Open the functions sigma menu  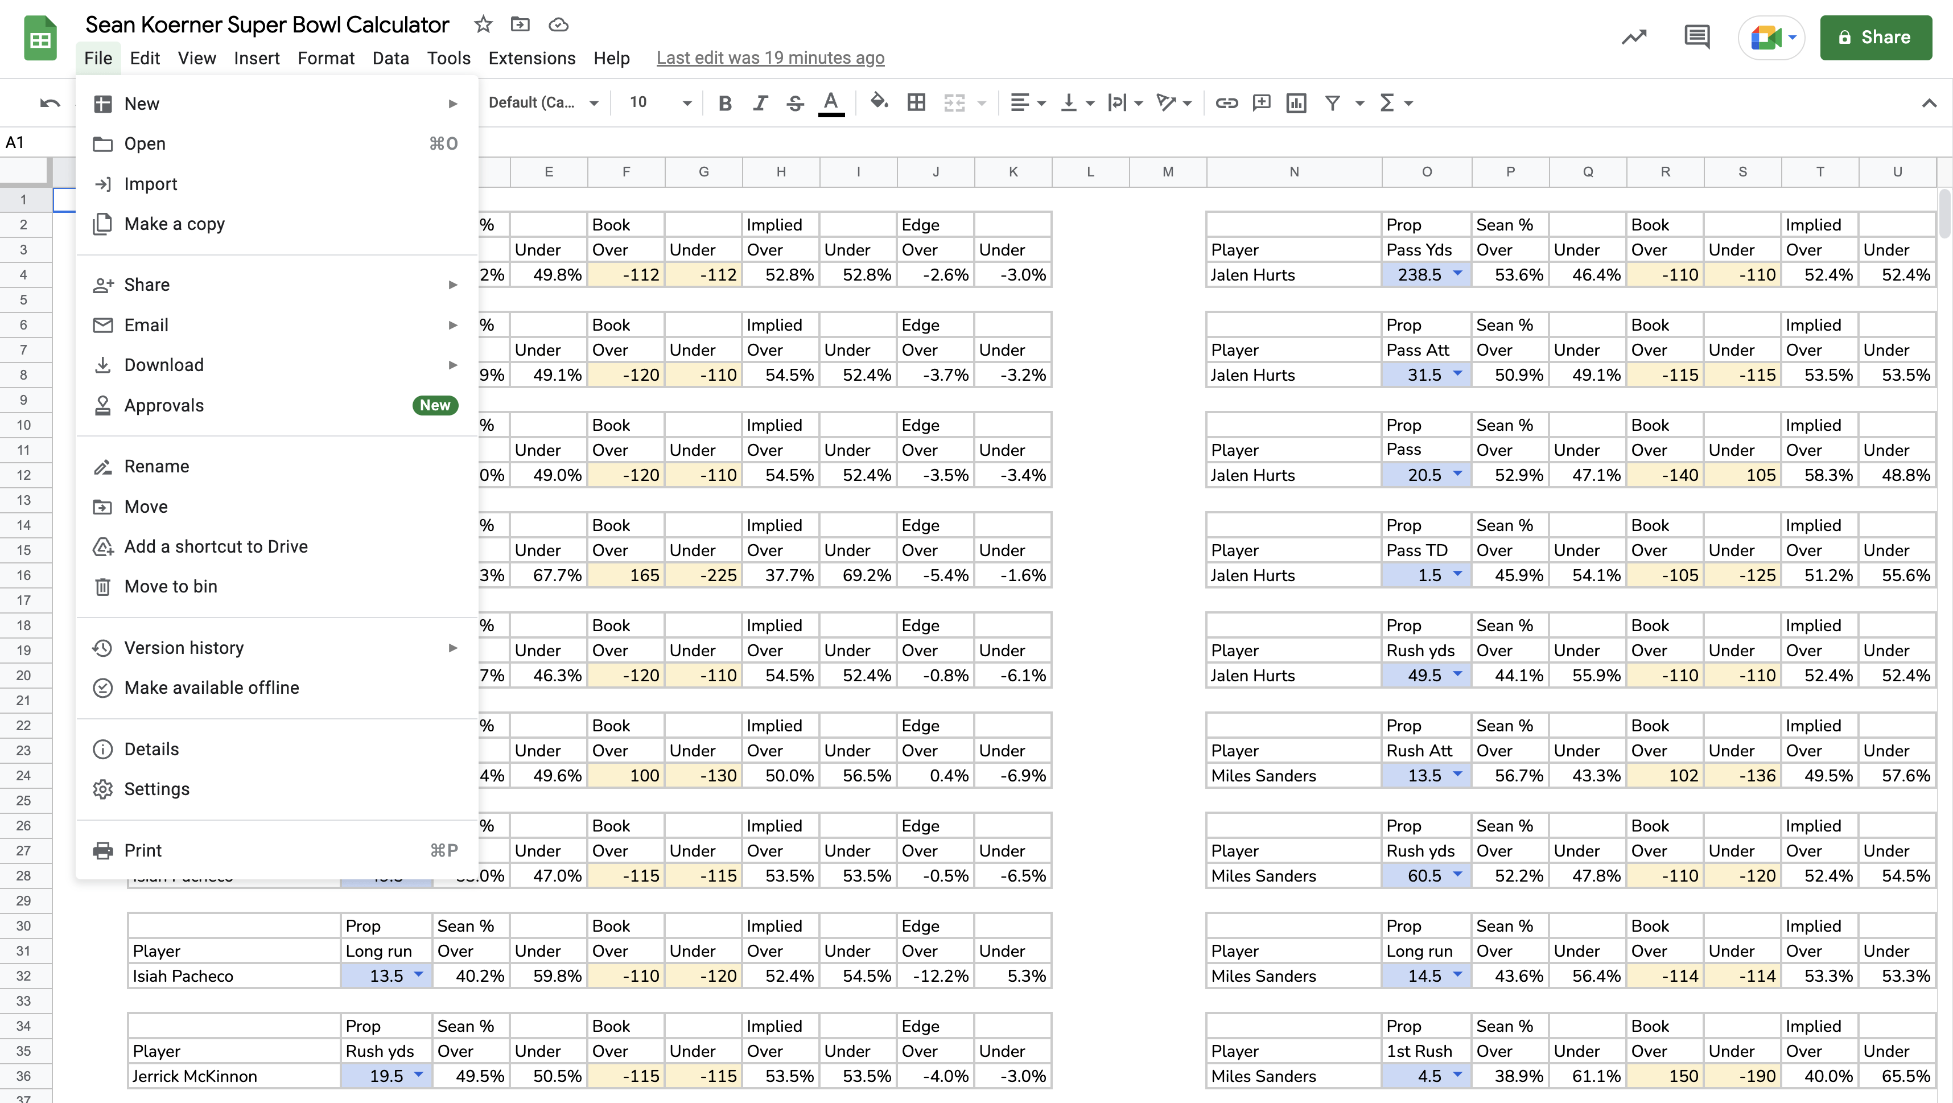coord(1396,102)
